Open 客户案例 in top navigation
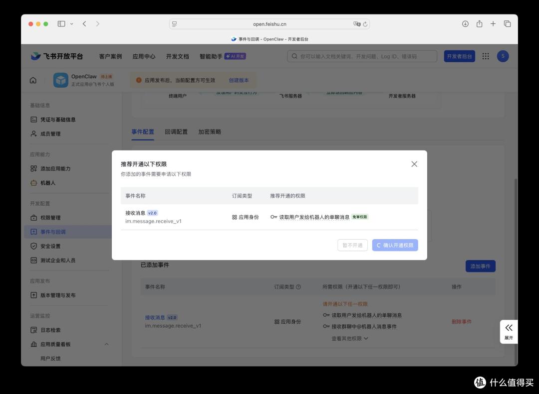 click(110, 56)
